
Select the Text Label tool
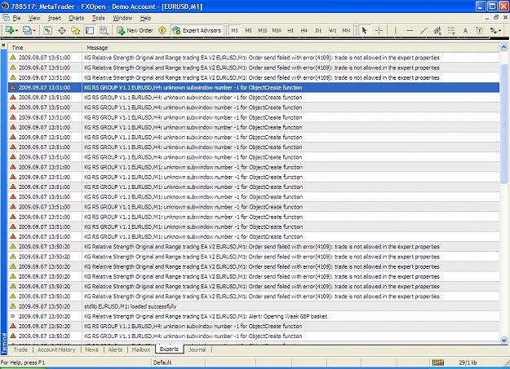[x=479, y=30]
